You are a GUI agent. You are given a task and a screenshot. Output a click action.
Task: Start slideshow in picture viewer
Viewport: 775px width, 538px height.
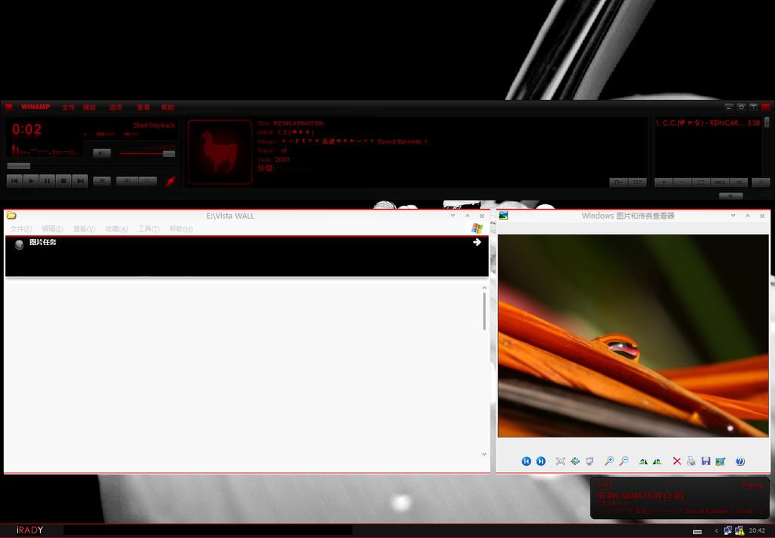coord(589,462)
